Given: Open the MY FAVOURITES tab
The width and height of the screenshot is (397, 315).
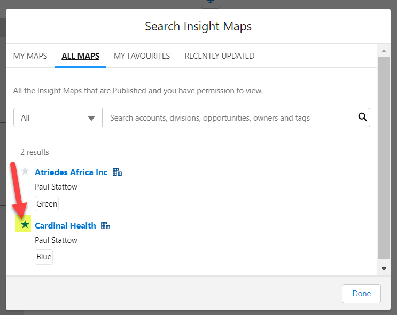Looking at the screenshot, I should [142, 56].
